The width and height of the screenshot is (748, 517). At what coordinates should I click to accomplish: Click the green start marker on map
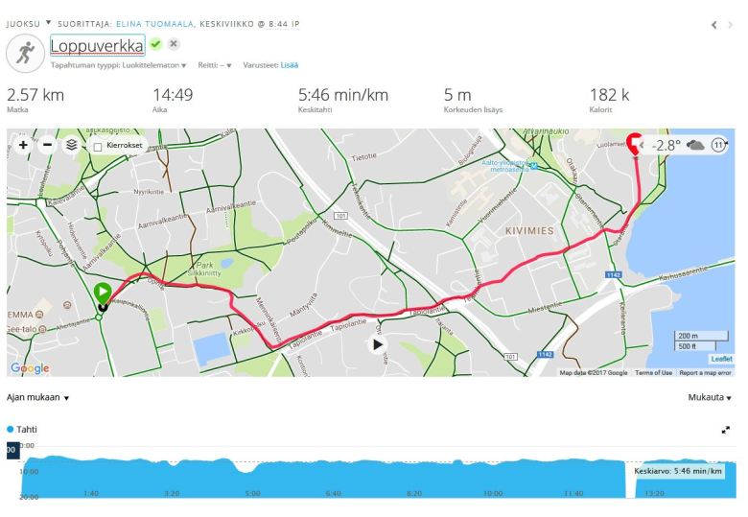[103, 294]
